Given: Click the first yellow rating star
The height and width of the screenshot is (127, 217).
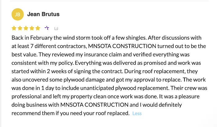Looking at the screenshot, I should click(x=14, y=28).
